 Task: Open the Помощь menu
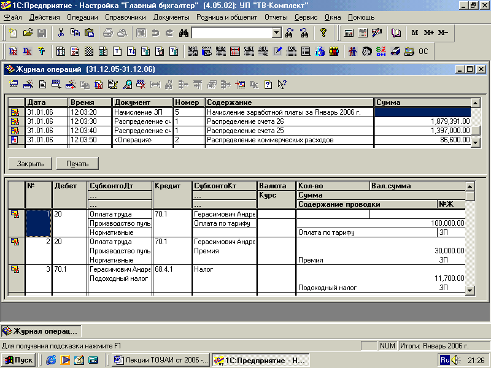point(361,18)
